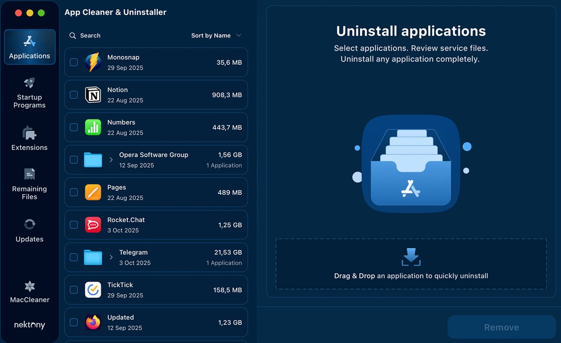Open the Remaining Files document icon

[29, 174]
